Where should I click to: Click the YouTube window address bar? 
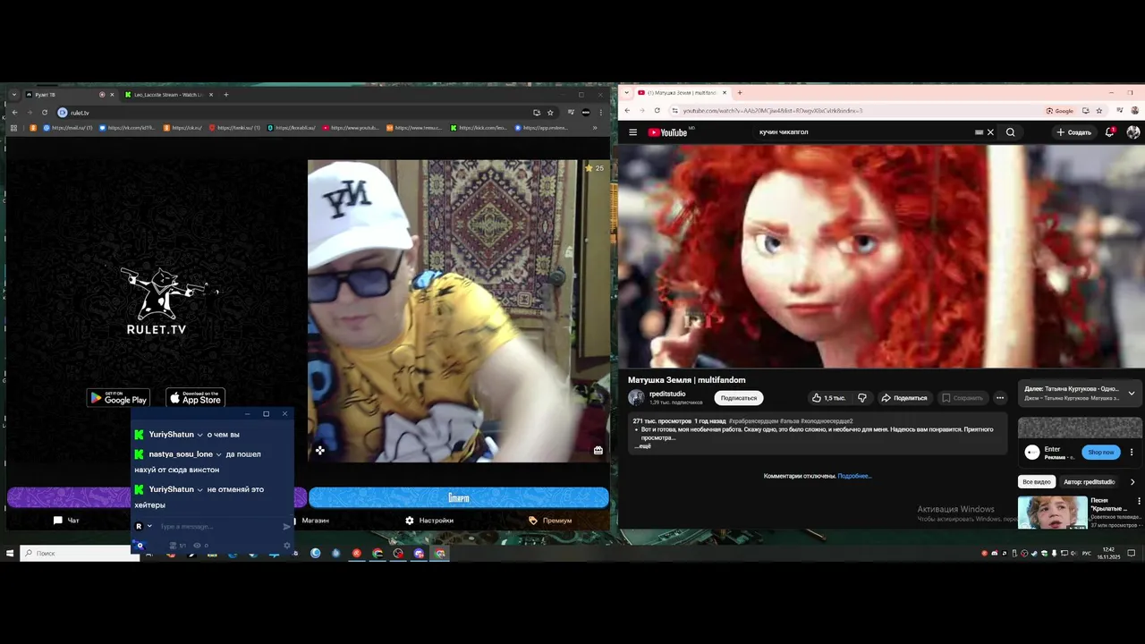[x=859, y=111]
